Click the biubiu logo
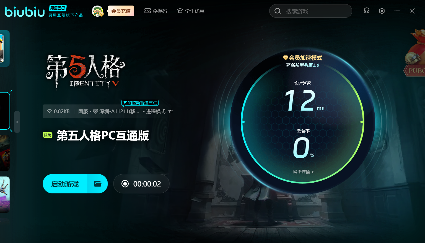Image resolution: width=425 pixels, height=243 pixels. pos(25,12)
